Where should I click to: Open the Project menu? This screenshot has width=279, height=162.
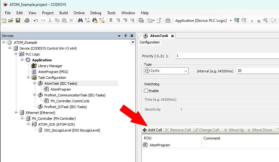48,13
